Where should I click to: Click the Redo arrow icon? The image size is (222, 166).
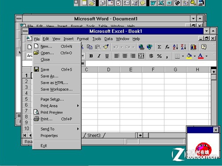(x=127, y=47)
